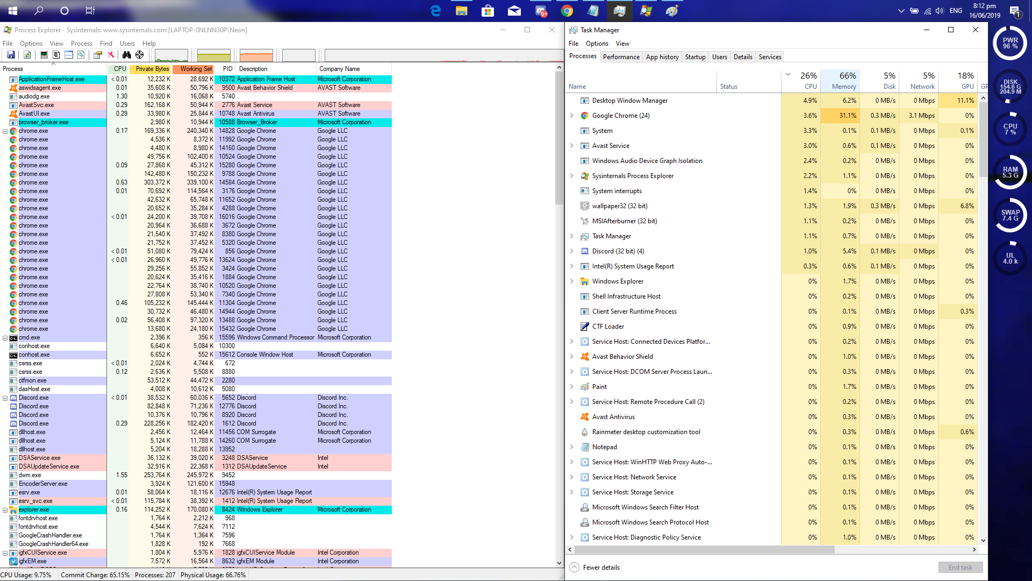Screen dimensions: 1032x581
Task: Expand Discord (32 bit) (4) group
Action: [571, 251]
